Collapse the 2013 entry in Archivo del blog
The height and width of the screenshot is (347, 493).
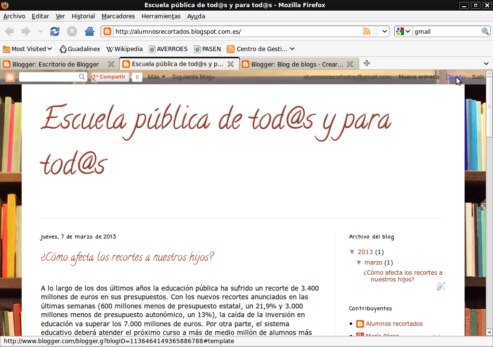[352, 252]
